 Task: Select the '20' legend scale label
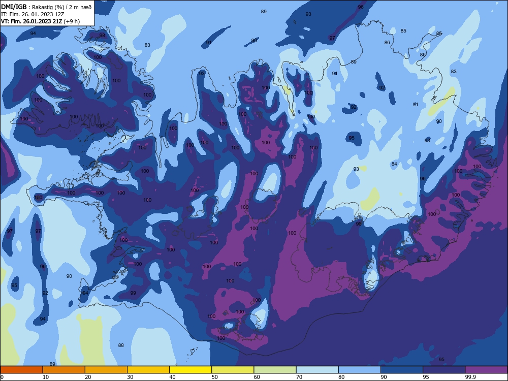[88, 377]
